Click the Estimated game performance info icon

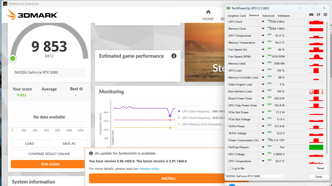click(174, 56)
